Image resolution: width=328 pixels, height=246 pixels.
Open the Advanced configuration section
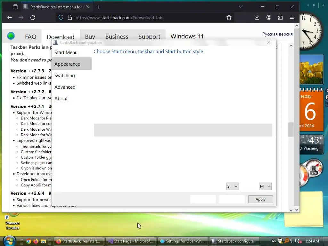72,87
